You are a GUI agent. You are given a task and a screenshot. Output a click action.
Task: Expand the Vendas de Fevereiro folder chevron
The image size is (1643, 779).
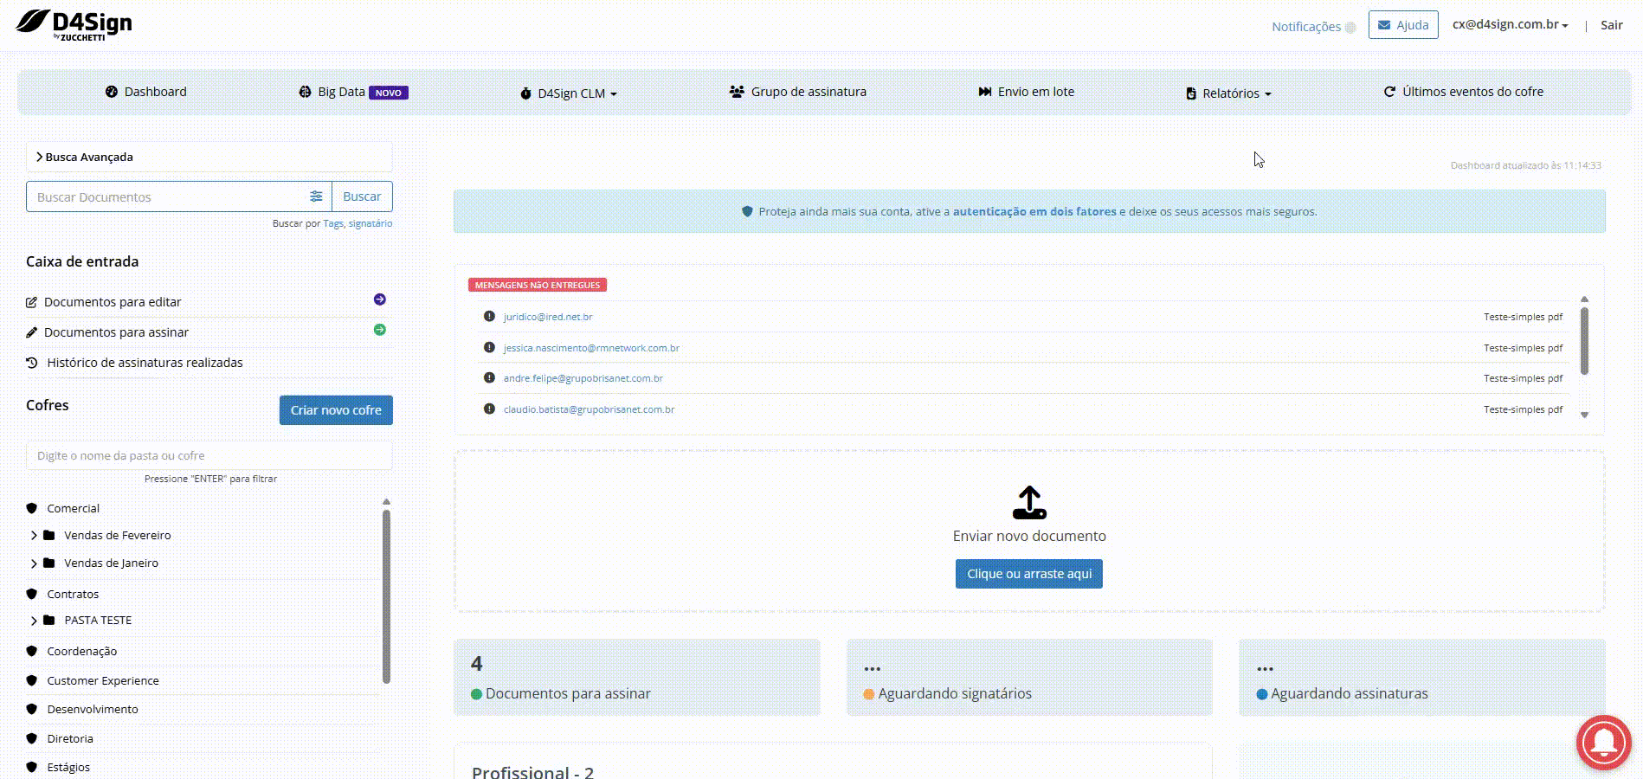[34, 536]
